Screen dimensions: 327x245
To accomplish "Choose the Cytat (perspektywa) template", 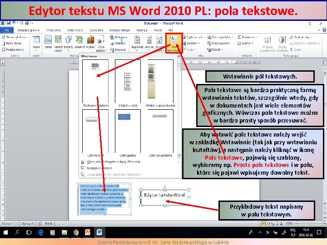I will (x=160, y=133).
